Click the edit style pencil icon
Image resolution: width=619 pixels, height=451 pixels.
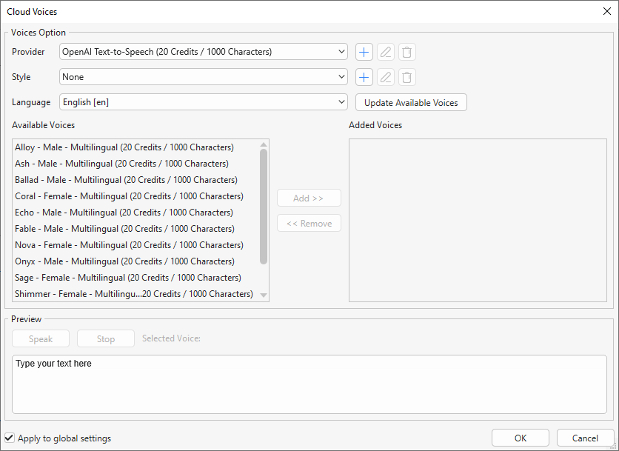point(385,77)
